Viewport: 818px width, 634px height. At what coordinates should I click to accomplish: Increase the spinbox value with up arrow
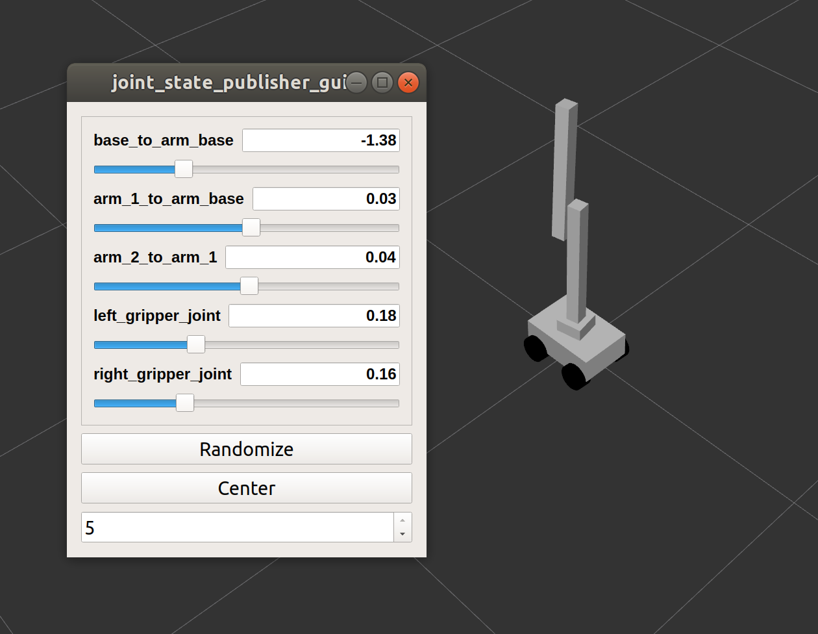[x=403, y=520]
